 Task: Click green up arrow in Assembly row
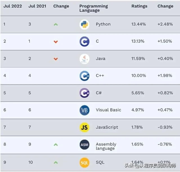(x=56, y=144)
